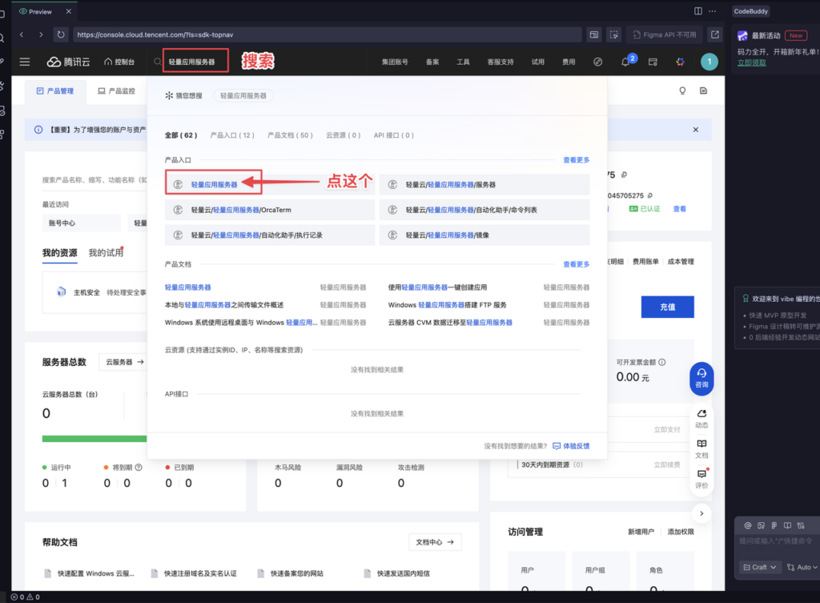Select the 产品监控 tab
The image size is (820, 603).
click(117, 91)
